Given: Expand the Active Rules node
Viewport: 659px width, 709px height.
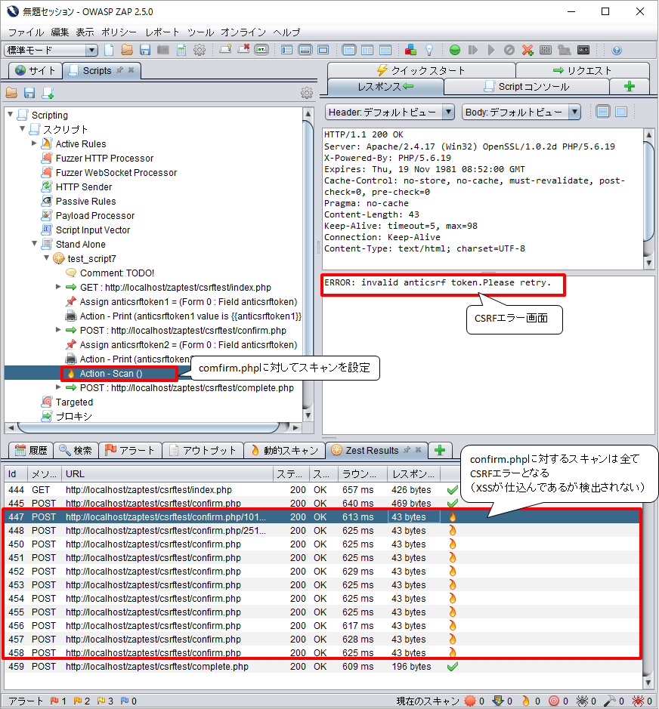Looking at the screenshot, I should (35, 143).
